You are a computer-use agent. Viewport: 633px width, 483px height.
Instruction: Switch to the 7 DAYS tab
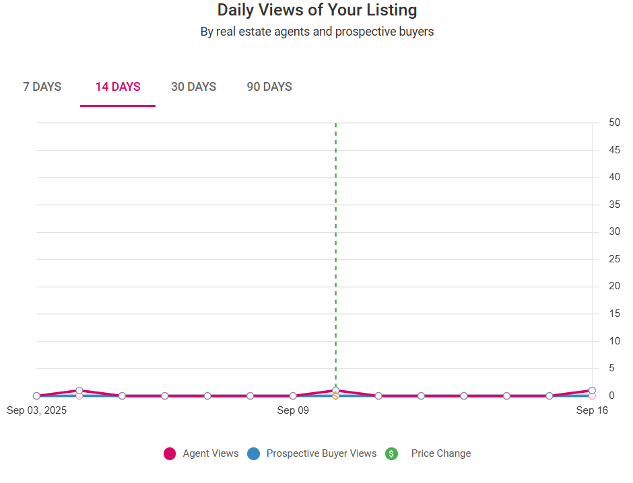[42, 87]
